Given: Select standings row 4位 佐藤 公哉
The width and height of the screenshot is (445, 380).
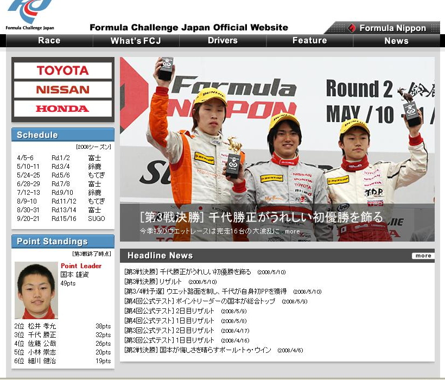Looking at the screenshot, I should [x=63, y=344].
